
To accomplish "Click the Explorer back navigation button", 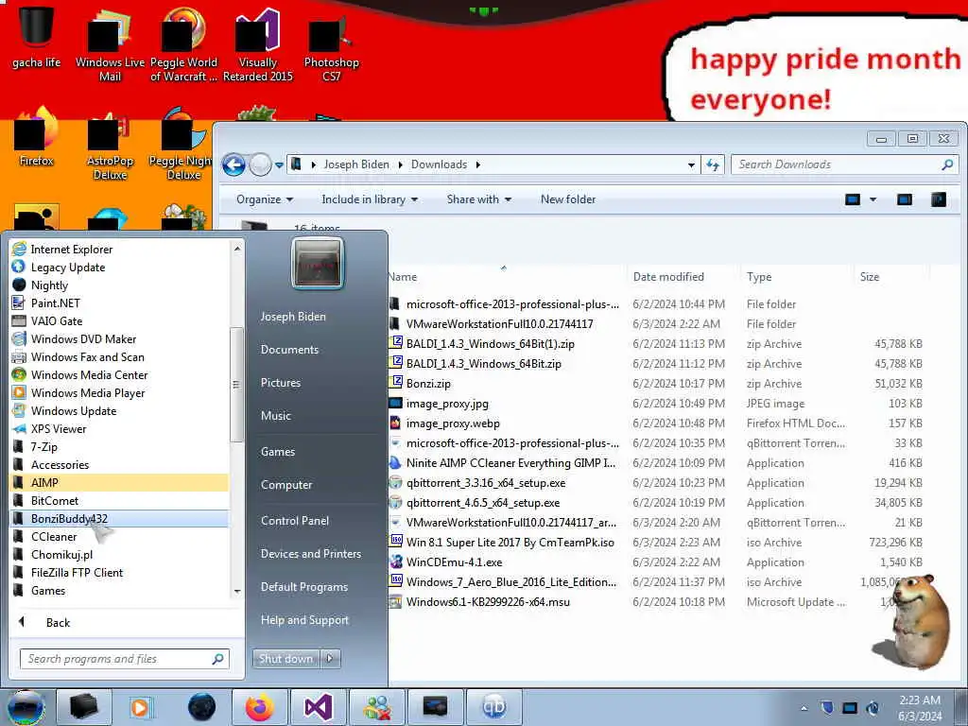I will click(234, 164).
